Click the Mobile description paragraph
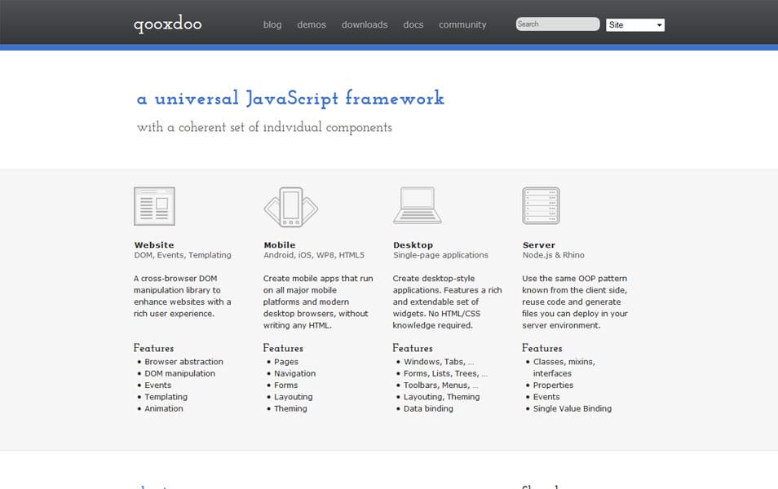Screen dimensions: 778x489 318,302
